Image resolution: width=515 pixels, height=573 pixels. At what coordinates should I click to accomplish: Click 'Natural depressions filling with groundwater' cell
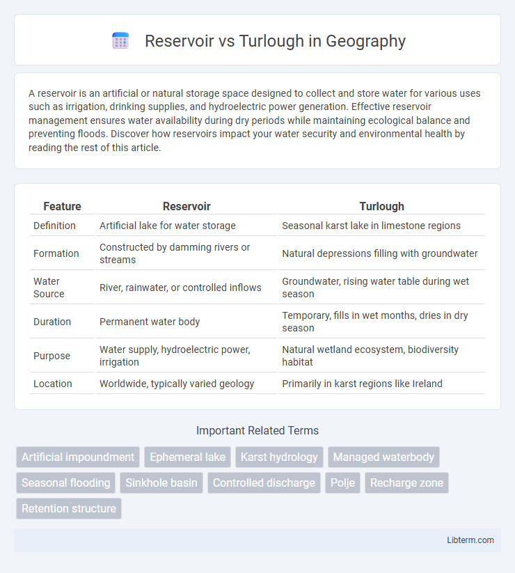(381, 253)
